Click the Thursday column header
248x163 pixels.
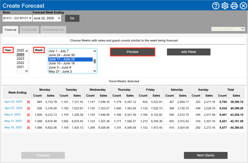(x=124, y=90)
